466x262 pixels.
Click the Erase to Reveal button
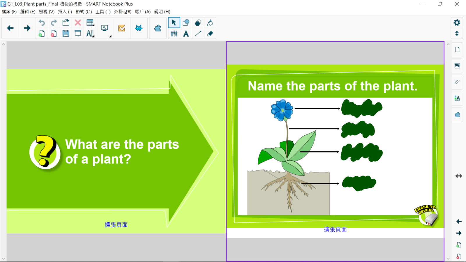coord(426,215)
